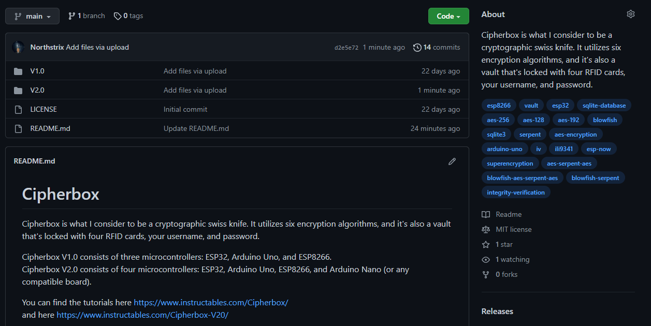Click the pencil edit README icon
The image size is (651, 326).
pos(452,161)
